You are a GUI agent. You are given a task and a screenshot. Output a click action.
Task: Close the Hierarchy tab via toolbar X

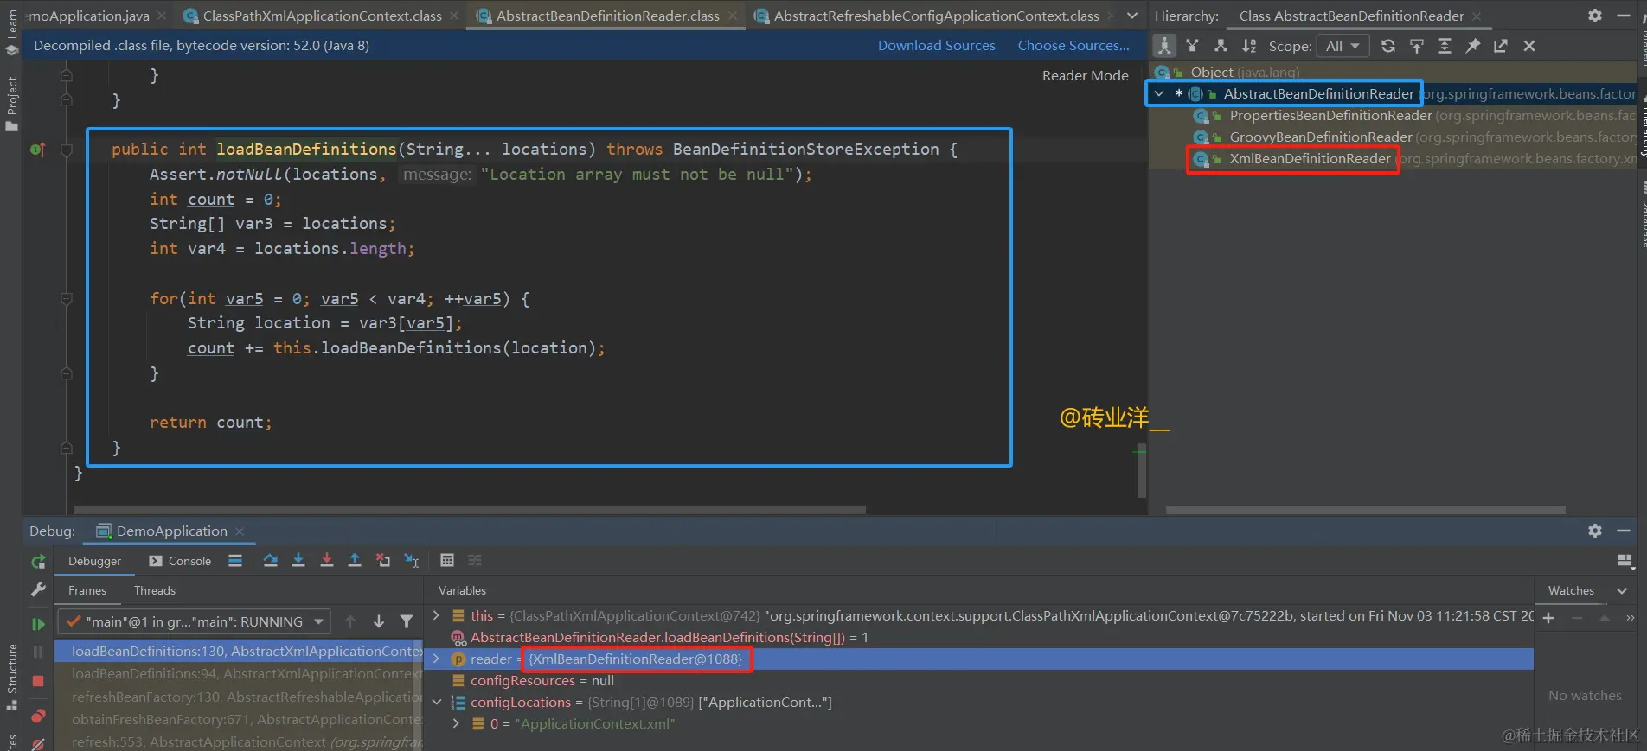(1529, 46)
